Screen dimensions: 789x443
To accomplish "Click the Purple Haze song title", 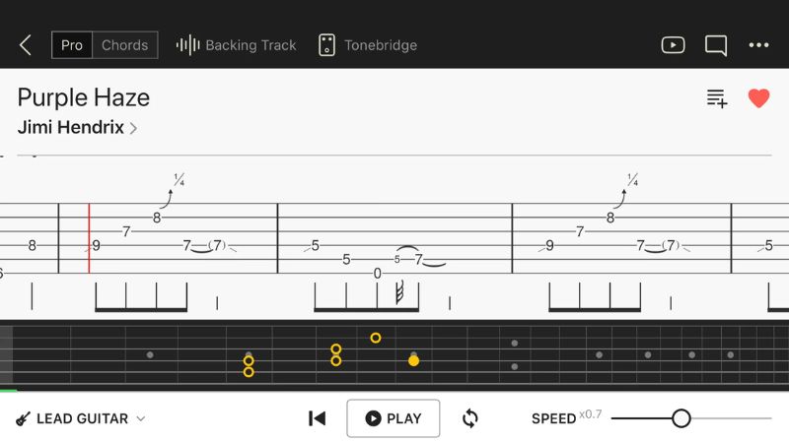I will (x=84, y=97).
